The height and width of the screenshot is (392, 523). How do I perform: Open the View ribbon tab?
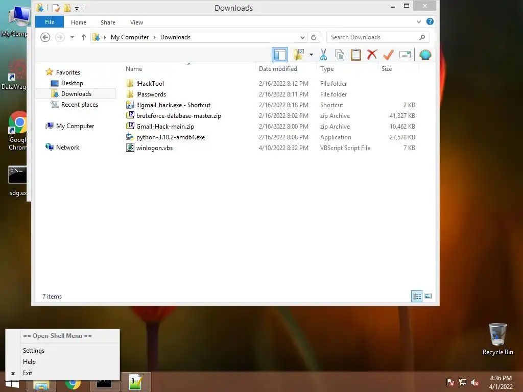pyautogui.click(x=136, y=22)
